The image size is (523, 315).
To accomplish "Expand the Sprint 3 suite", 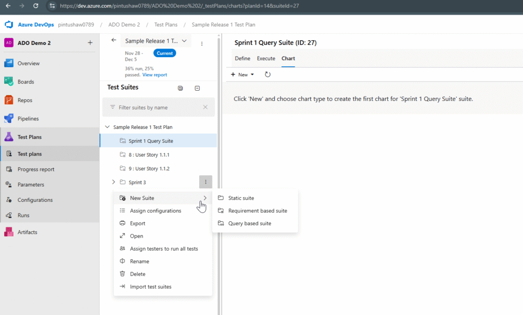I will (x=113, y=182).
